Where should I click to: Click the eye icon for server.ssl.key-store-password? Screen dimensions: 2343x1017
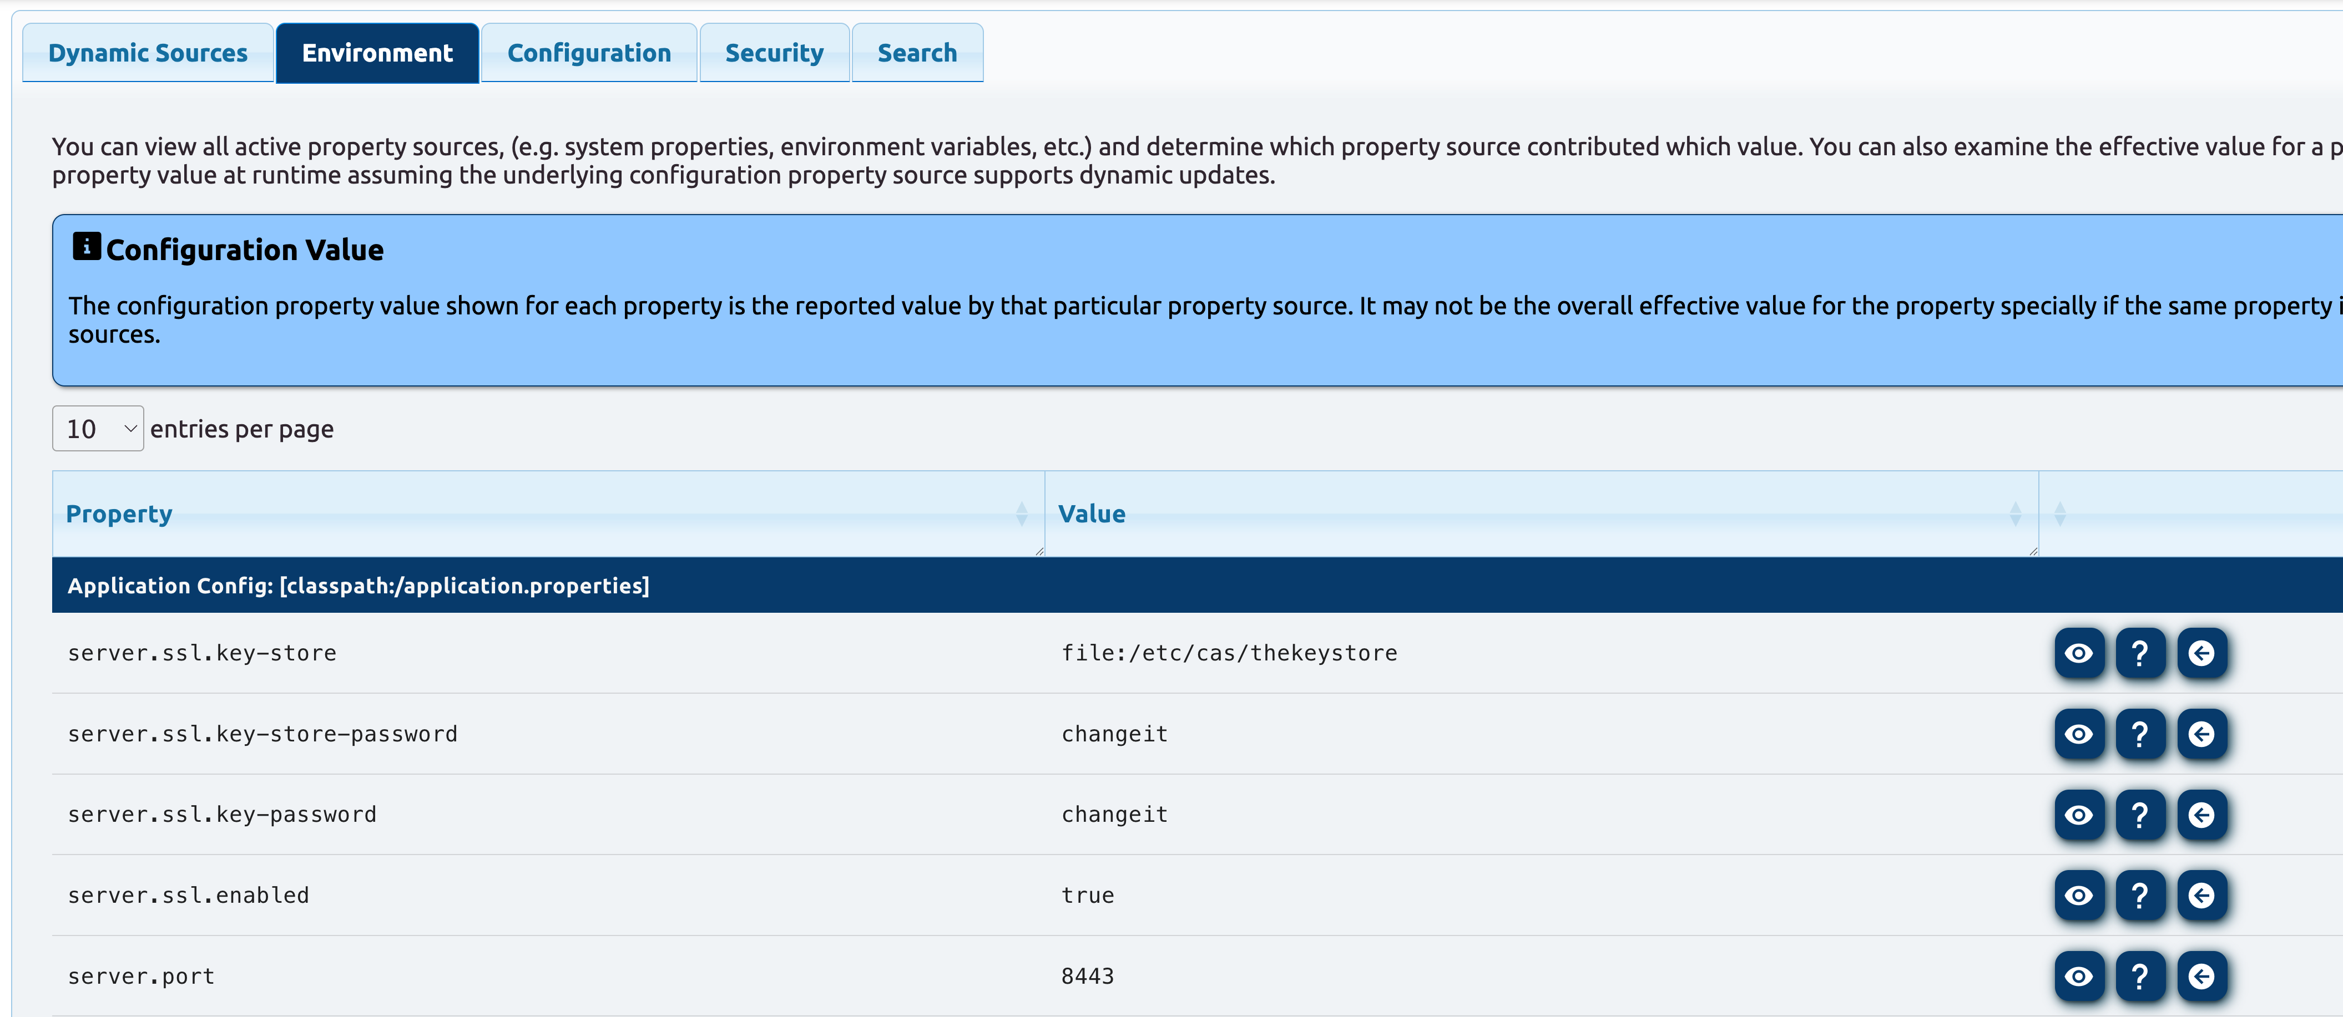pos(2078,734)
